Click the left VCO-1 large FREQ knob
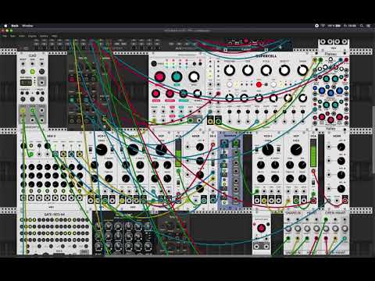 [101, 150]
